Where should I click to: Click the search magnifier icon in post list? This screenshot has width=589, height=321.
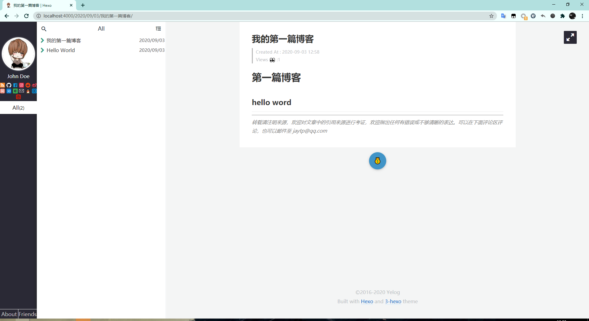click(x=44, y=29)
